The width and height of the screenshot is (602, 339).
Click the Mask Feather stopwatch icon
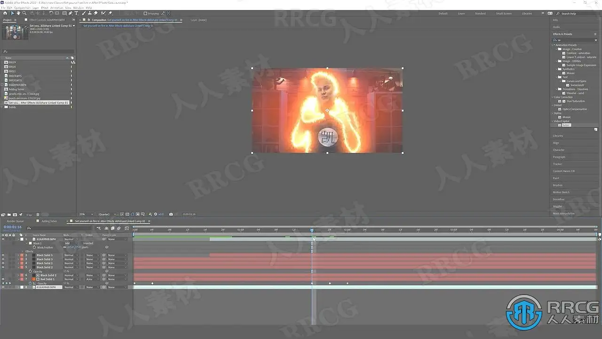click(34, 247)
